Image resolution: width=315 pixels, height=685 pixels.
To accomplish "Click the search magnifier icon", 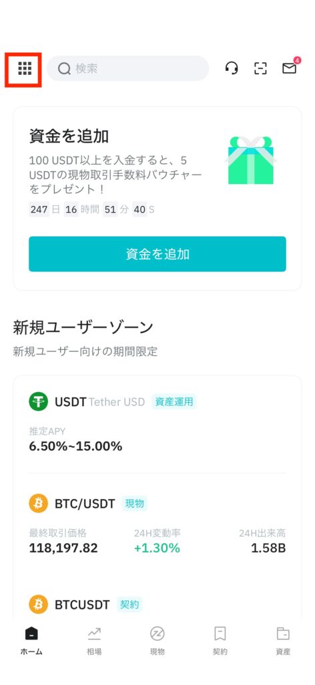I will (x=64, y=69).
